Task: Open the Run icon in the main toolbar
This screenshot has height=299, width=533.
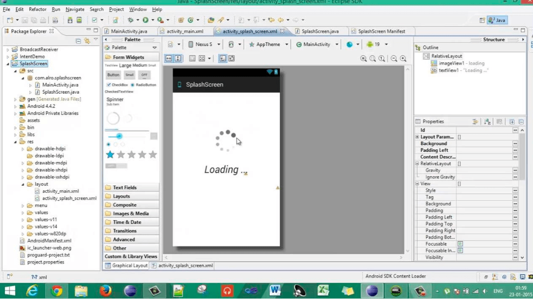Action: click(145, 20)
